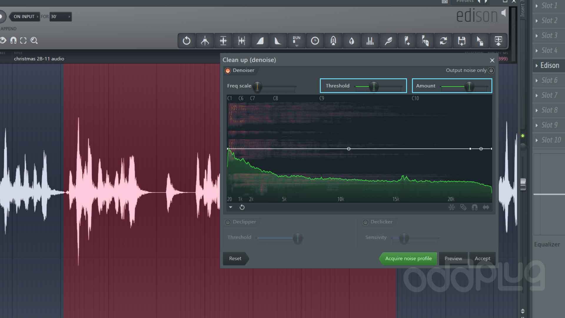The width and height of the screenshot is (565, 318).
Task: Open the Equalize tool
Action: [370, 41]
